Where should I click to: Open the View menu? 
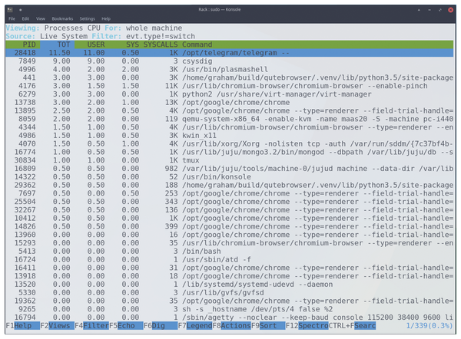(x=41, y=18)
